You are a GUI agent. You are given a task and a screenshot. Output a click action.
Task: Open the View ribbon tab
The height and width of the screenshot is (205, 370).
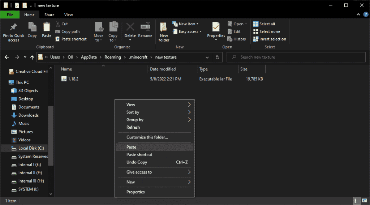68,15
